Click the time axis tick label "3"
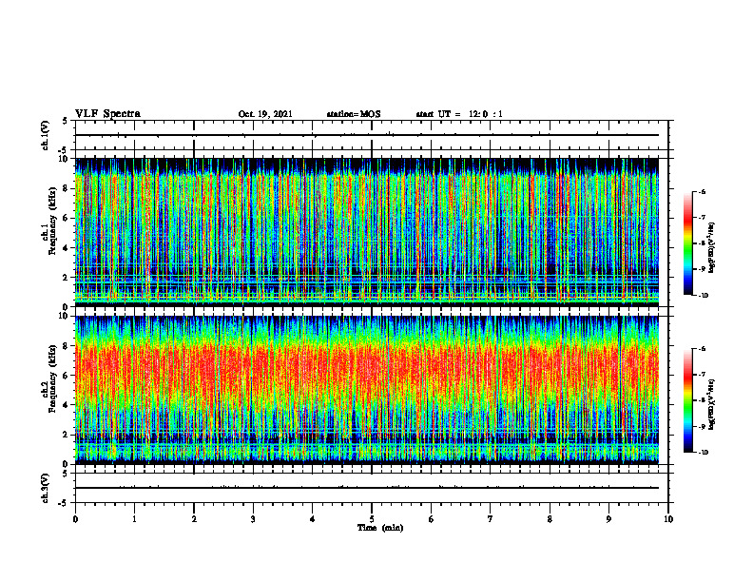 pos(253,519)
